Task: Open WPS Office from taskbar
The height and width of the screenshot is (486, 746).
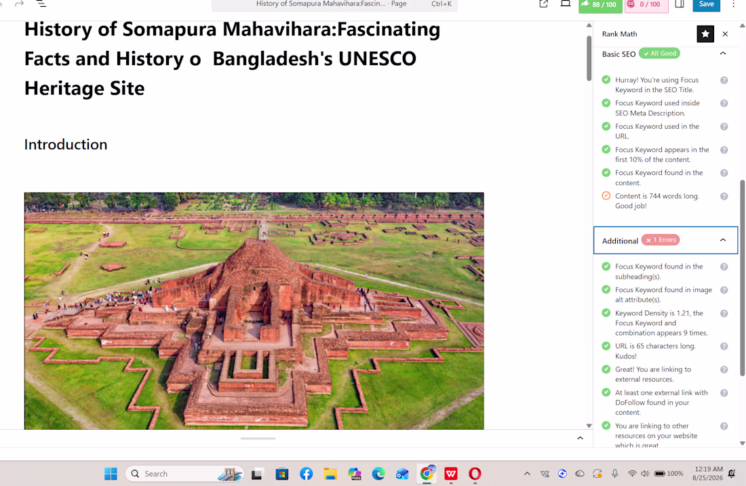Action: pos(450,474)
